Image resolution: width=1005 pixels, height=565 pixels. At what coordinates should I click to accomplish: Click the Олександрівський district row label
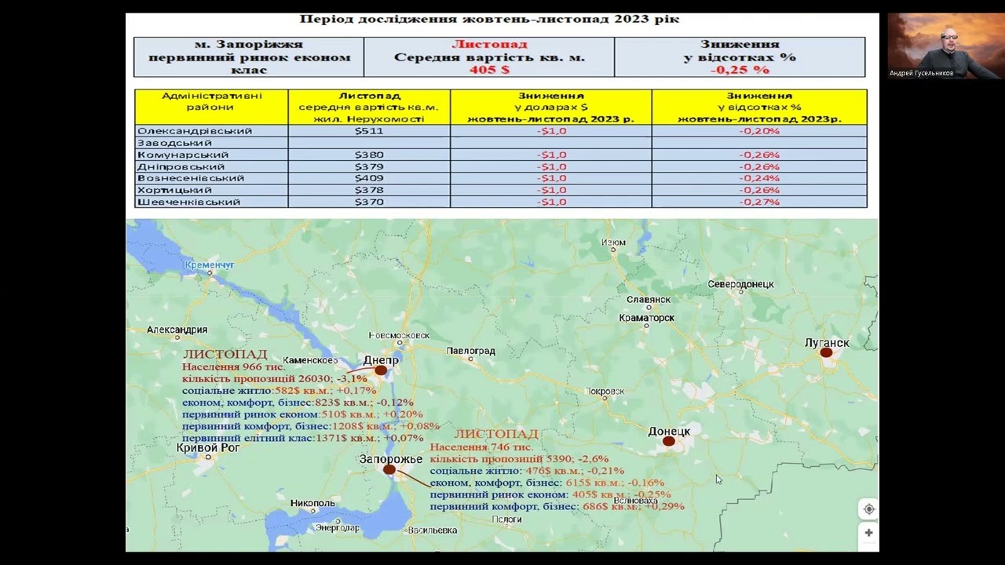195,131
